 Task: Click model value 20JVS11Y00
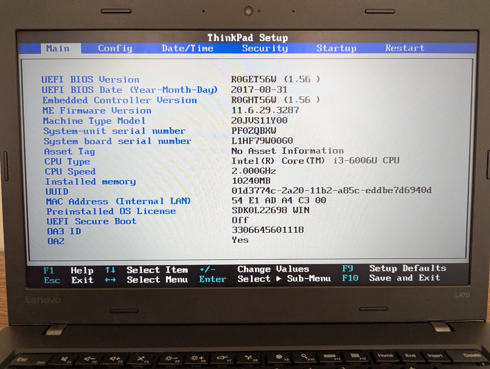click(259, 120)
